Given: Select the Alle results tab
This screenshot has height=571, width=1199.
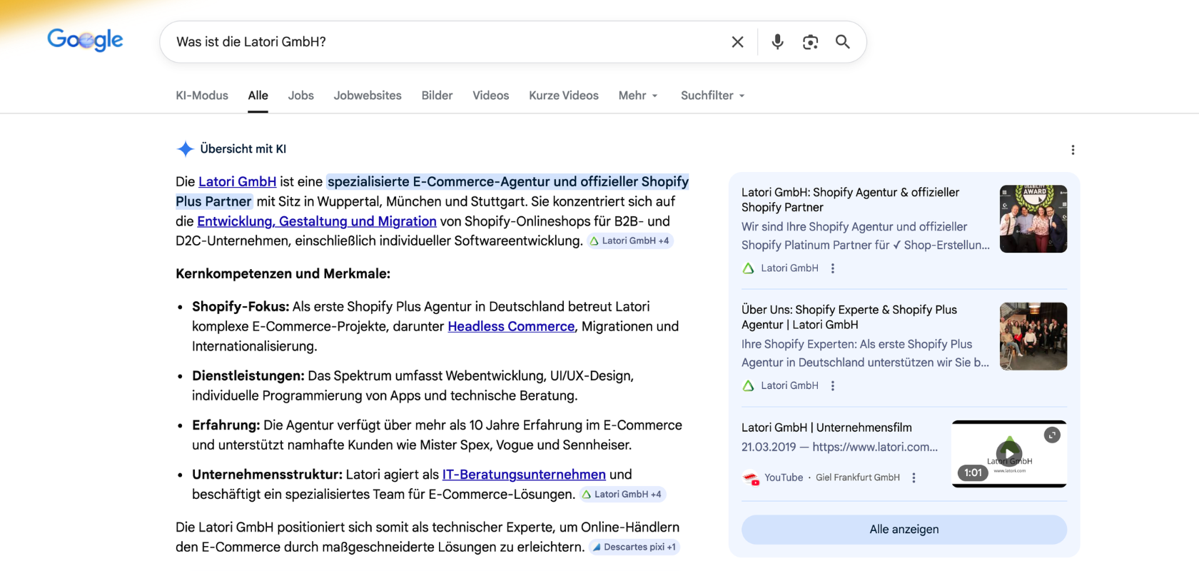Looking at the screenshot, I should click(x=258, y=96).
